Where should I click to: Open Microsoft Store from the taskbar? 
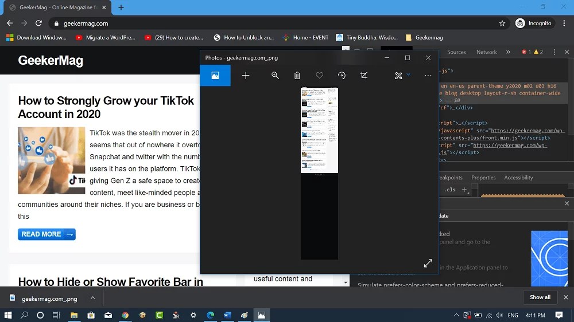point(91,315)
